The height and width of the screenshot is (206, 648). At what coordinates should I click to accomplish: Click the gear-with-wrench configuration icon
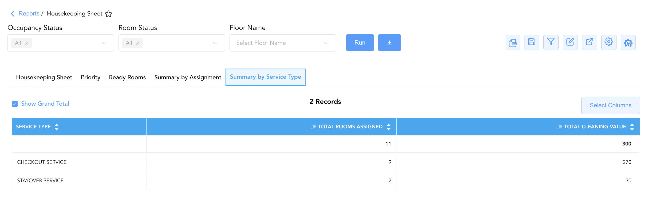pos(628,42)
